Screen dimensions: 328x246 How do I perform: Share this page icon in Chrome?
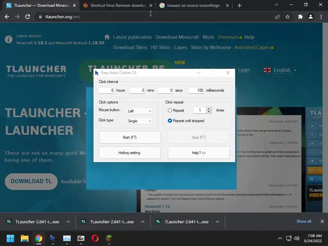pos(277,17)
